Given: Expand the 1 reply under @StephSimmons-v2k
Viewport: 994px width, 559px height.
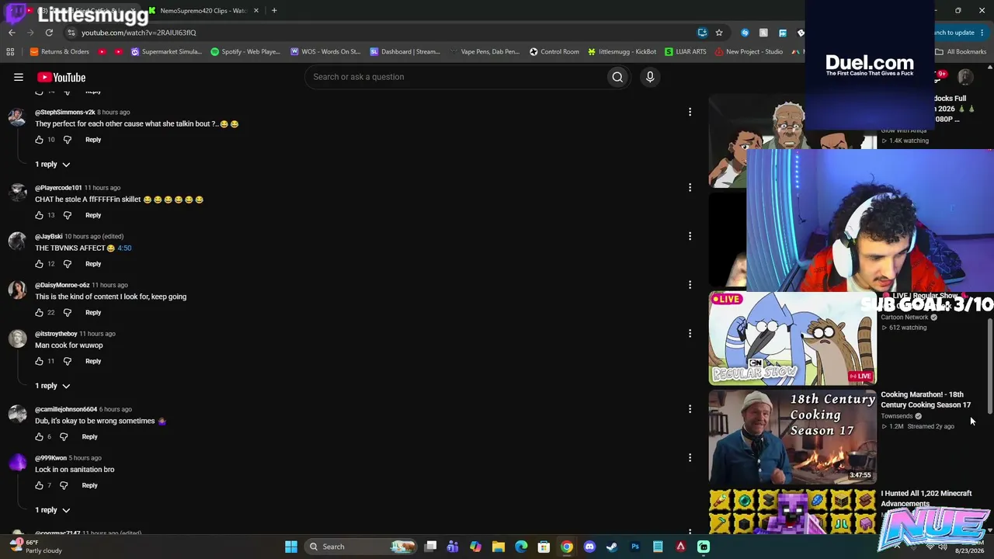Looking at the screenshot, I should click(x=53, y=165).
